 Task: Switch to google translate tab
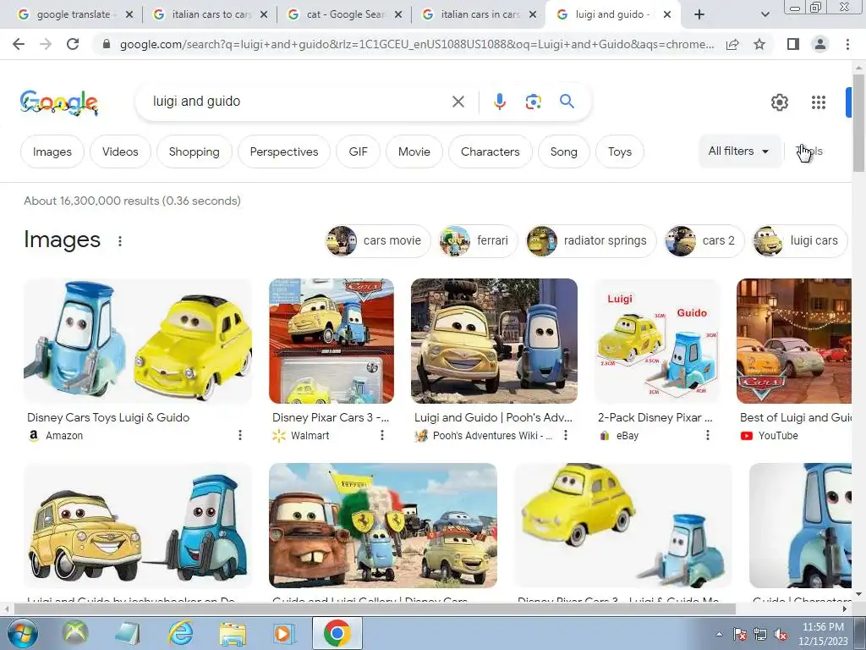72,14
